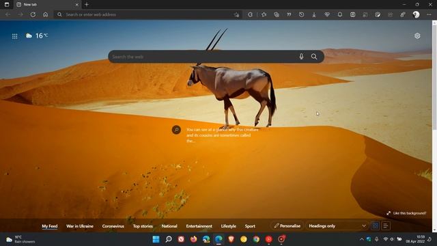Open the 'National' feed tab
The image size is (437, 246).
tap(169, 226)
